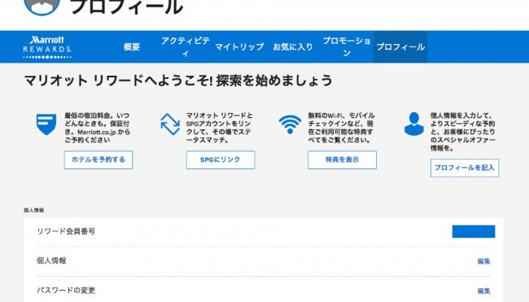Click the small 個人情報 section heading
529x302 pixels.
click(33, 210)
